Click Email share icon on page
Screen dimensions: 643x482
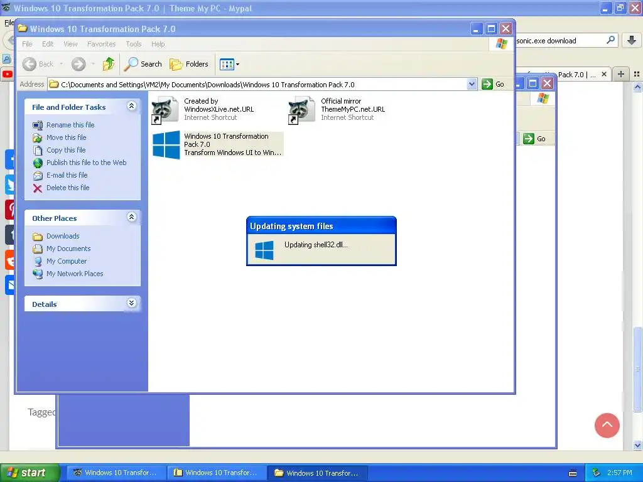10,285
